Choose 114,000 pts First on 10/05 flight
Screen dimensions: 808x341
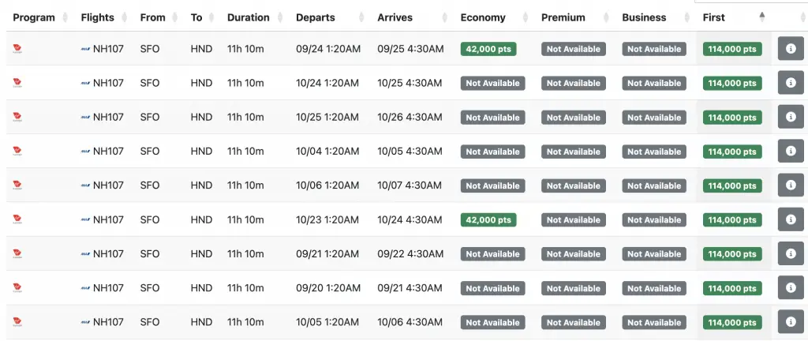[732, 323]
